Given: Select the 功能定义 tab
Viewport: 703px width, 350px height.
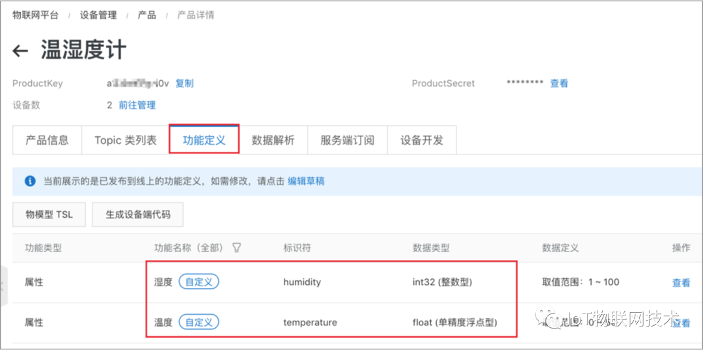Looking at the screenshot, I should (x=204, y=140).
